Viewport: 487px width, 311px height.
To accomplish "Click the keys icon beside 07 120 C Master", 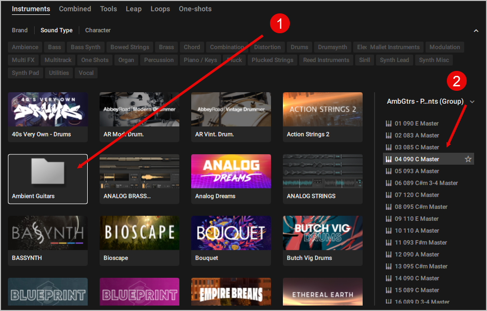I will coord(388,195).
